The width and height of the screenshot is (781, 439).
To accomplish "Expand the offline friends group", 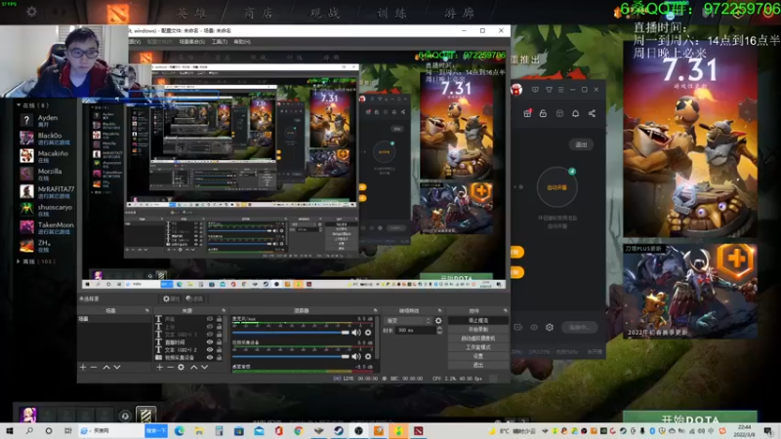I will coord(19,261).
